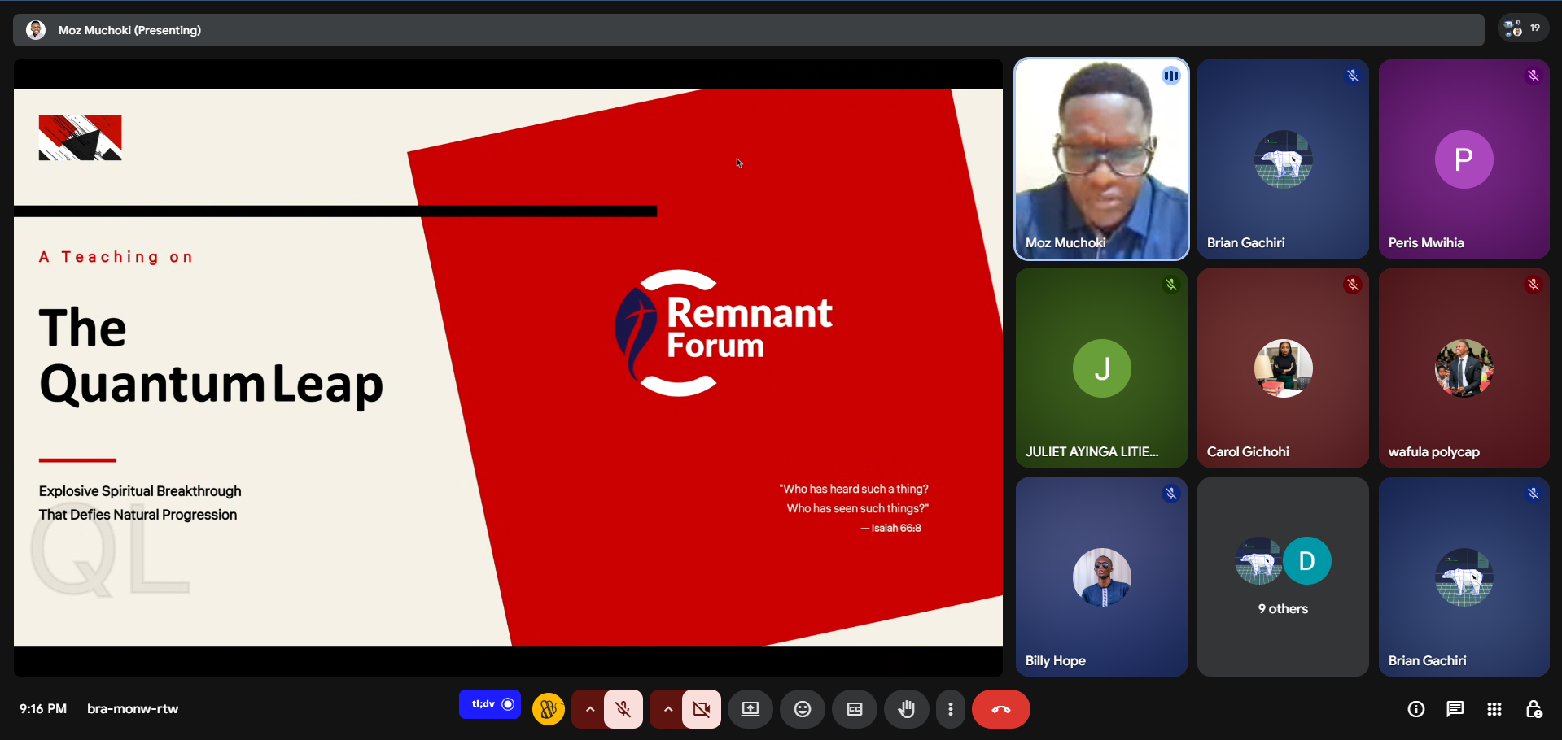Open the emoji reactions icon
This screenshot has height=740, width=1562.
click(803, 709)
